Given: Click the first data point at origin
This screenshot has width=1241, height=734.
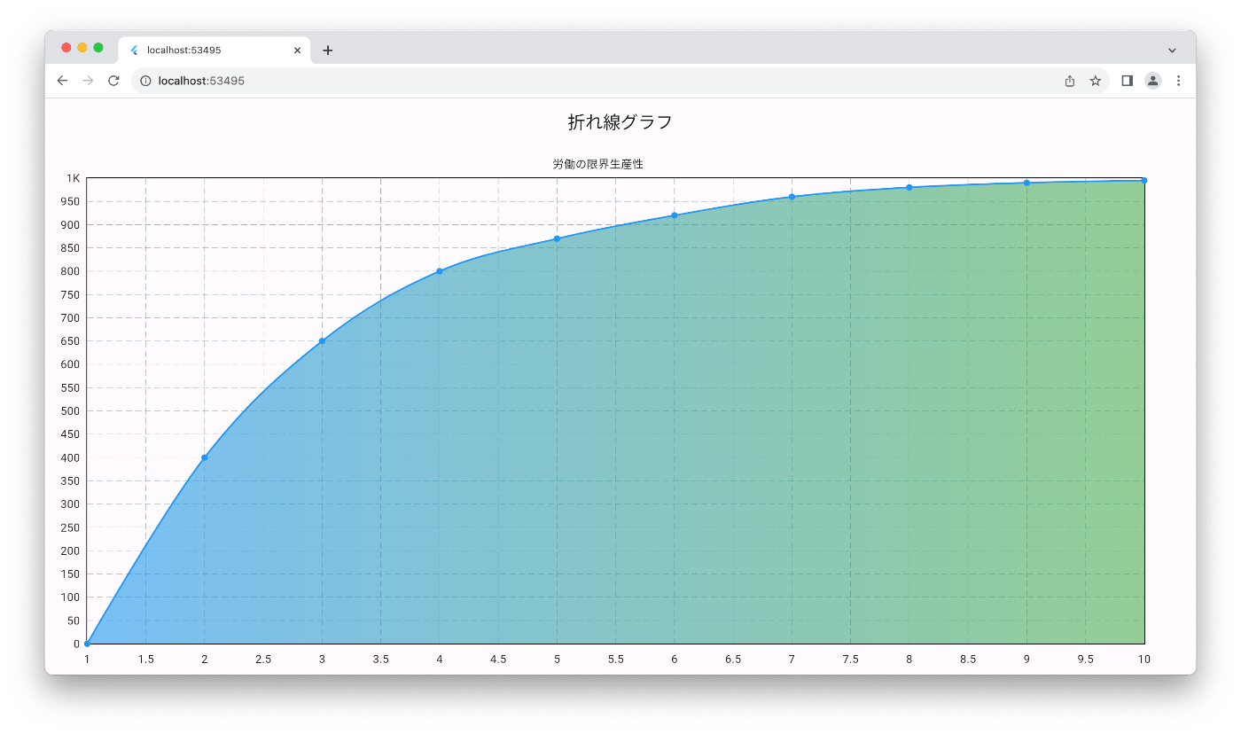Looking at the screenshot, I should point(87,644).
